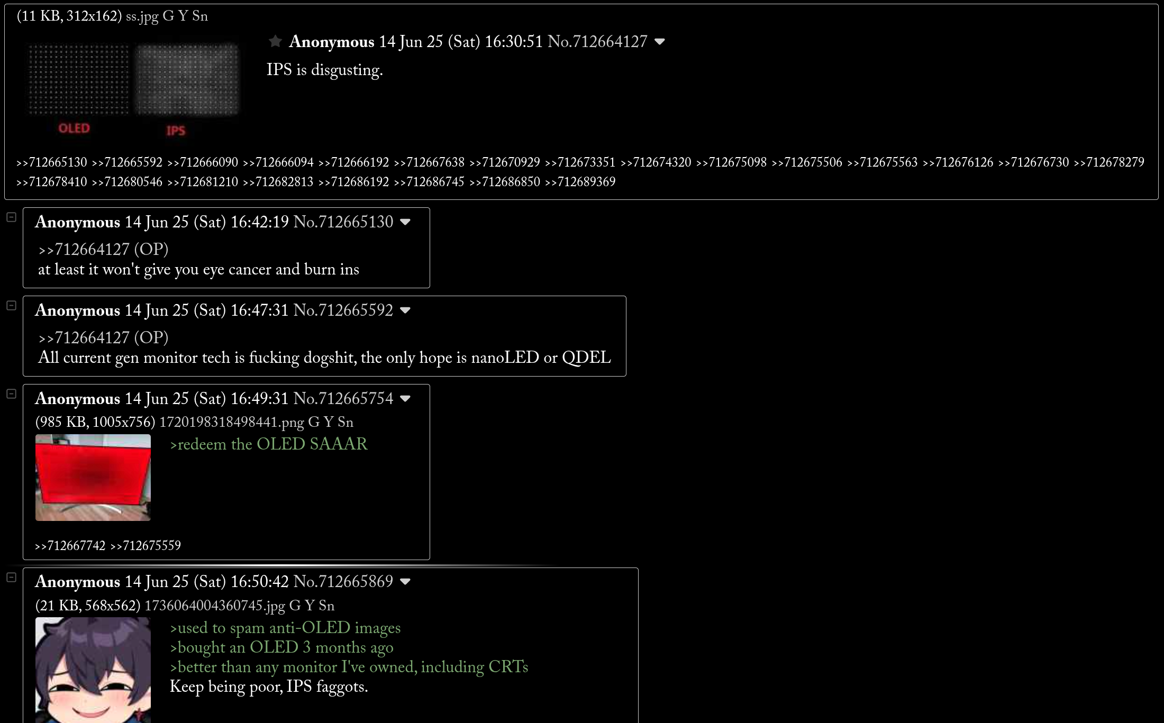Follow backlink >>712682813 under the OP
The width and height of the screenshot is (1164, 723).
(278, 182)
